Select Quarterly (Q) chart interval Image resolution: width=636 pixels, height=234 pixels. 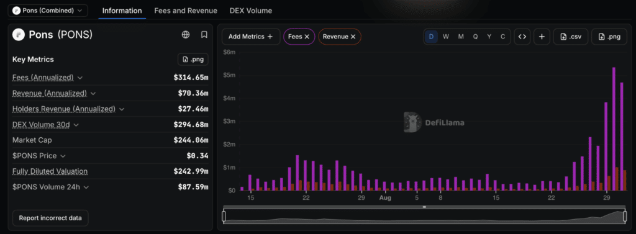click(475, 37)
